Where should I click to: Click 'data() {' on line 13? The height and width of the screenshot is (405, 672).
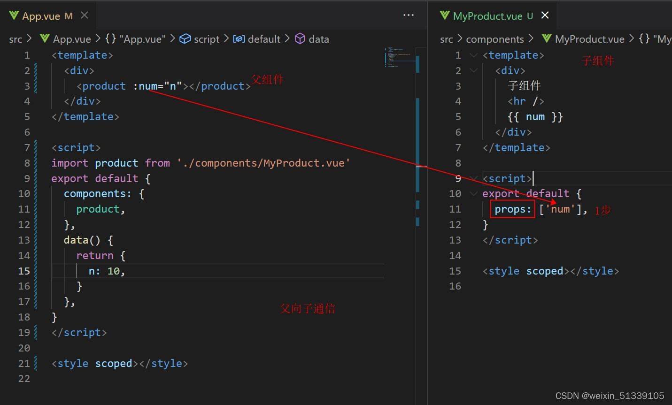tap(88, 240)
